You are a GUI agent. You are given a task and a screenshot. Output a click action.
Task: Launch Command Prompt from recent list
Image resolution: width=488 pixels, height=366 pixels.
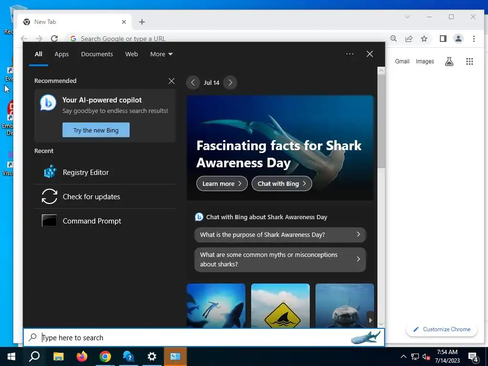tap(105, 221)
